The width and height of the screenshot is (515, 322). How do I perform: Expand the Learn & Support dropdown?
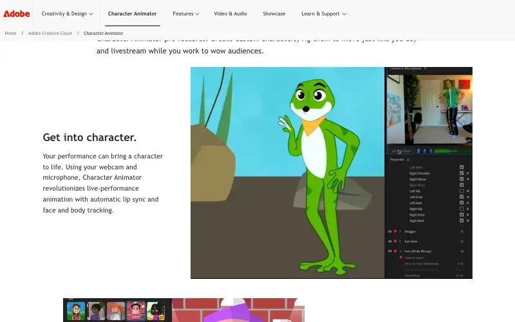pos(324,14)
